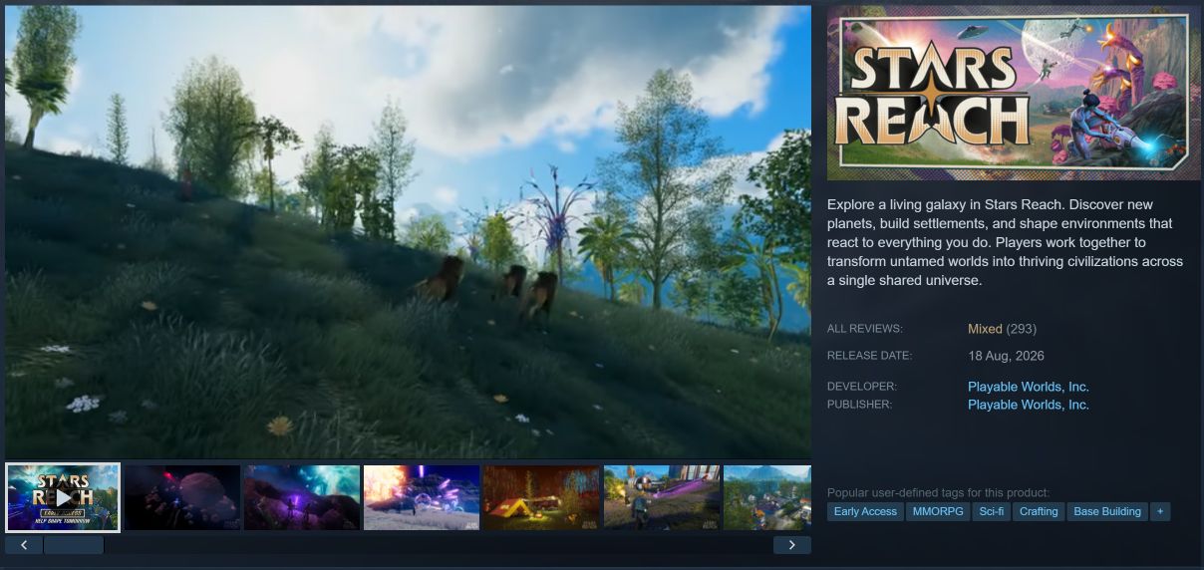The height and width of the screenshot is (570, 1204).
Task: Click the release date 18 Aug, 2026
Action: (x=1007, y=356)
